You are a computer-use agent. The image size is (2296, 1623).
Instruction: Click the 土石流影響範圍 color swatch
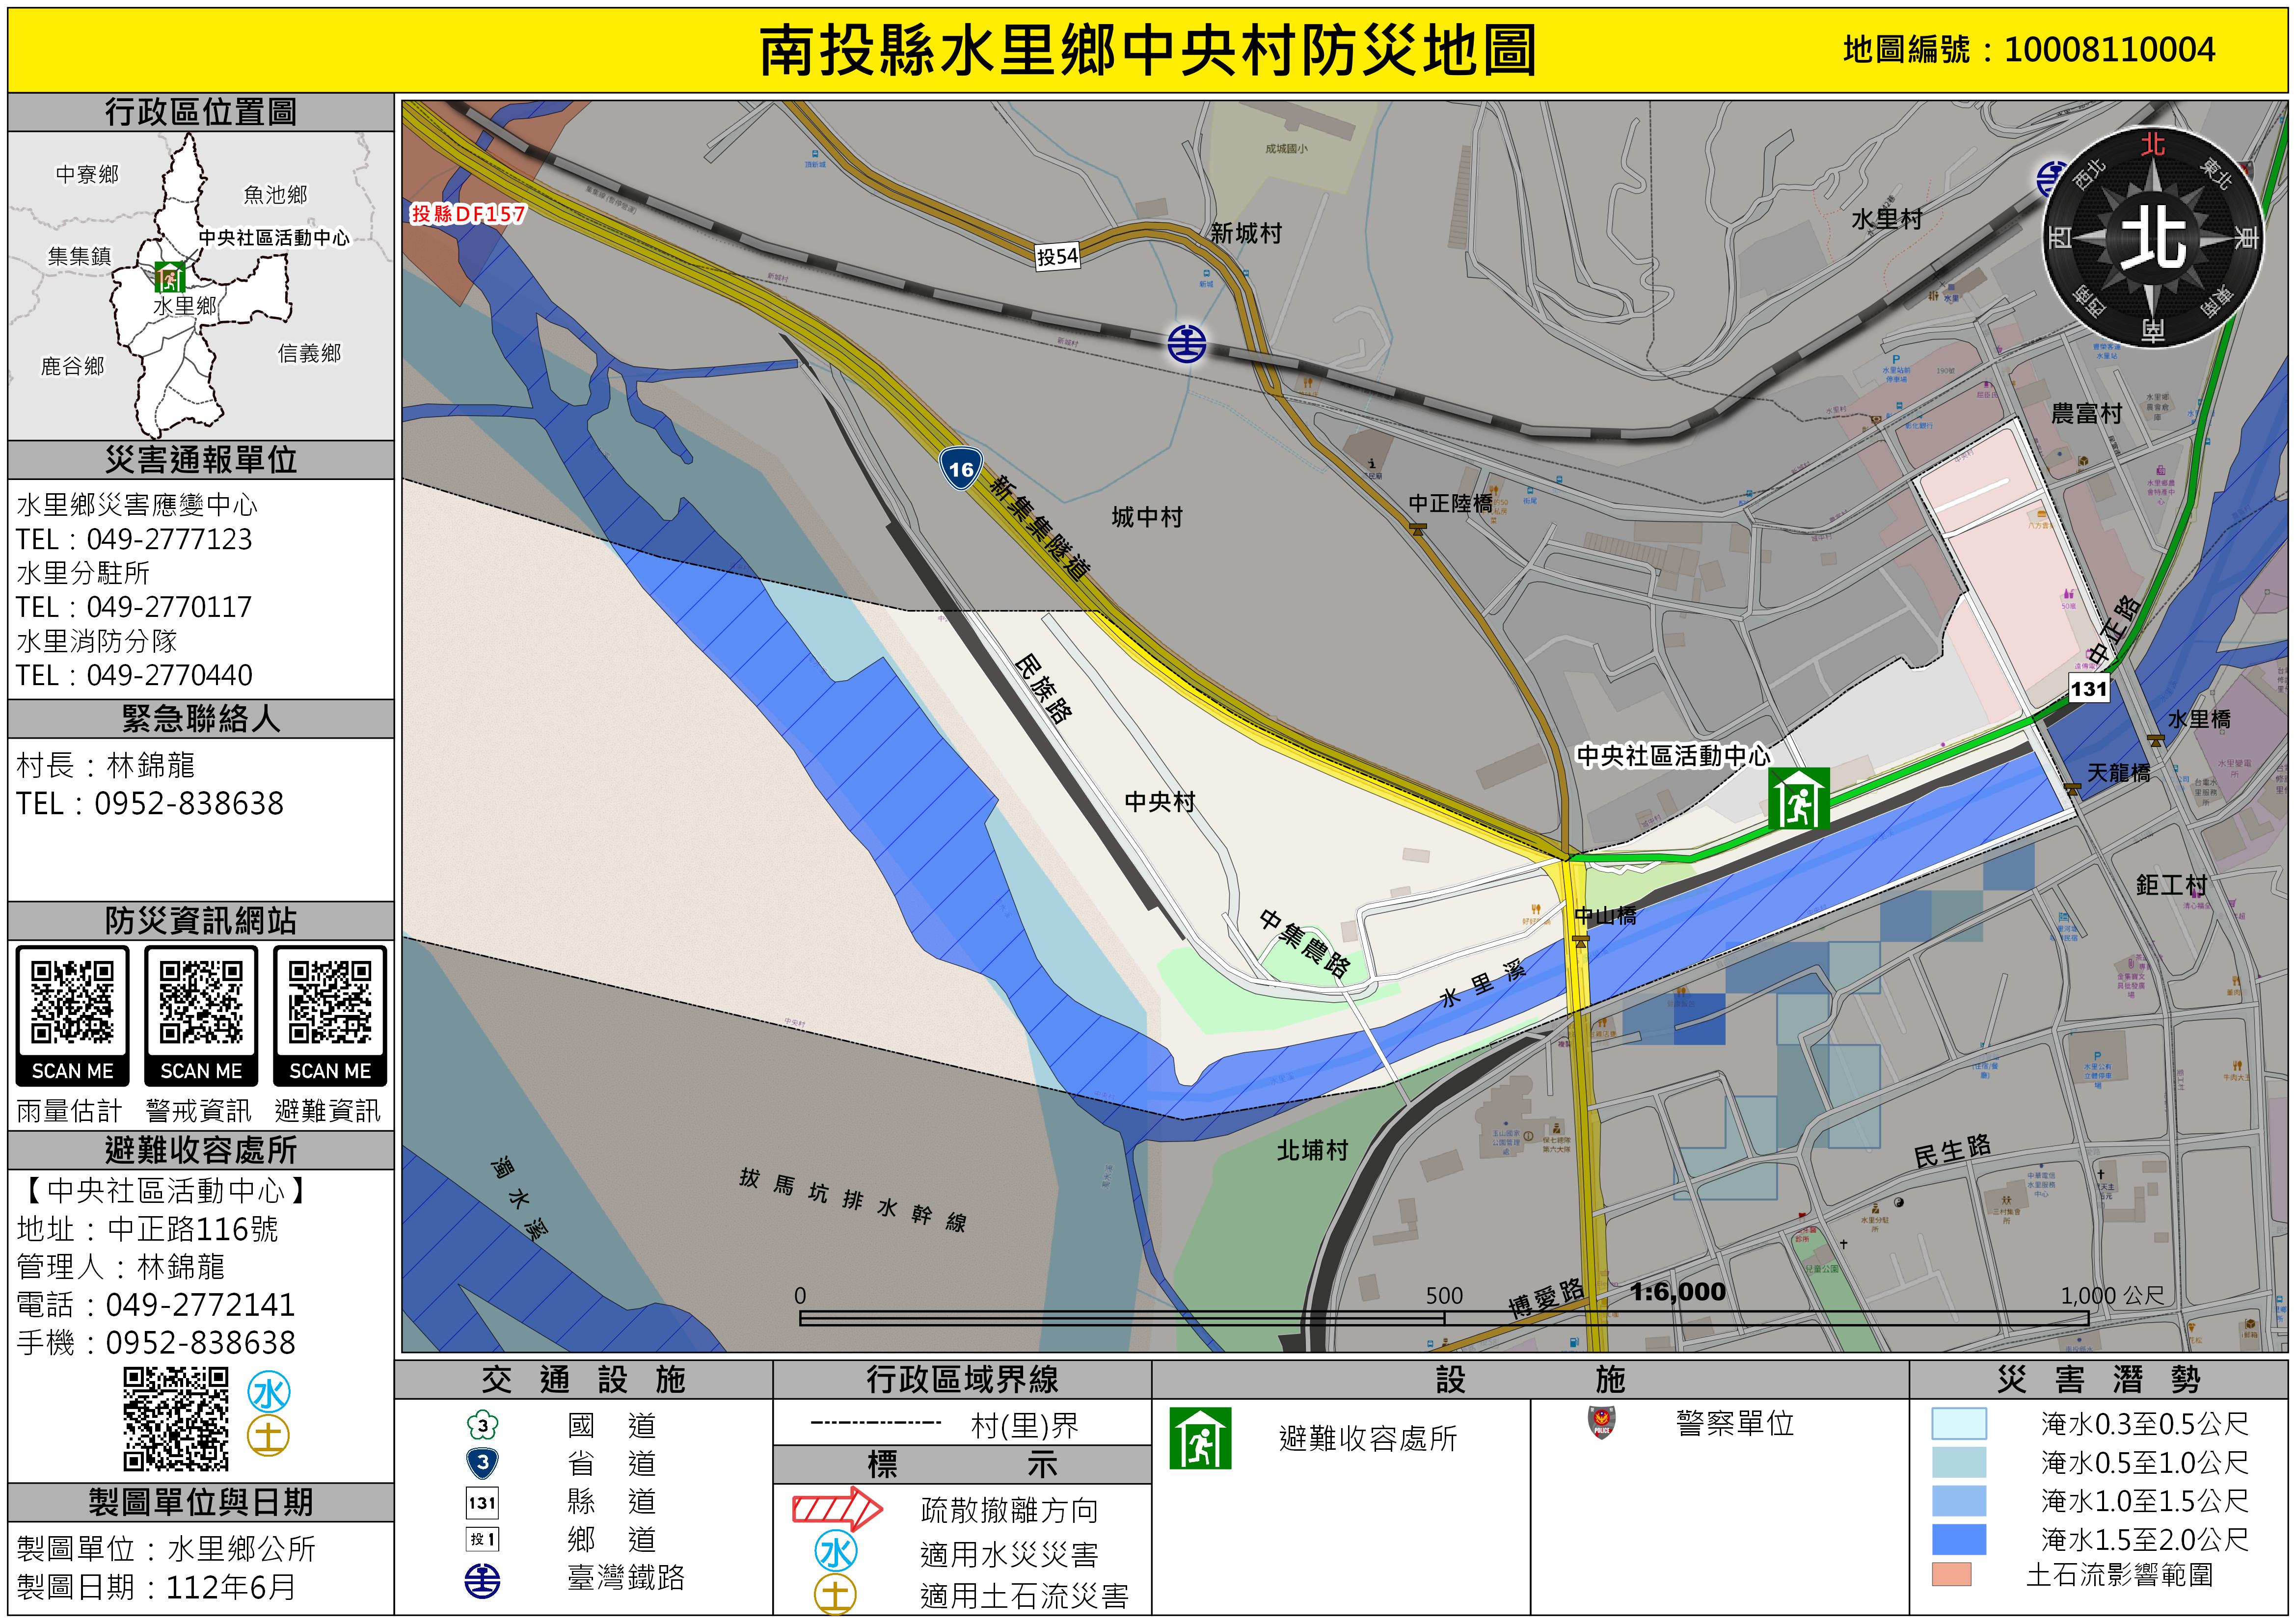click(x=1951, y=1575)
